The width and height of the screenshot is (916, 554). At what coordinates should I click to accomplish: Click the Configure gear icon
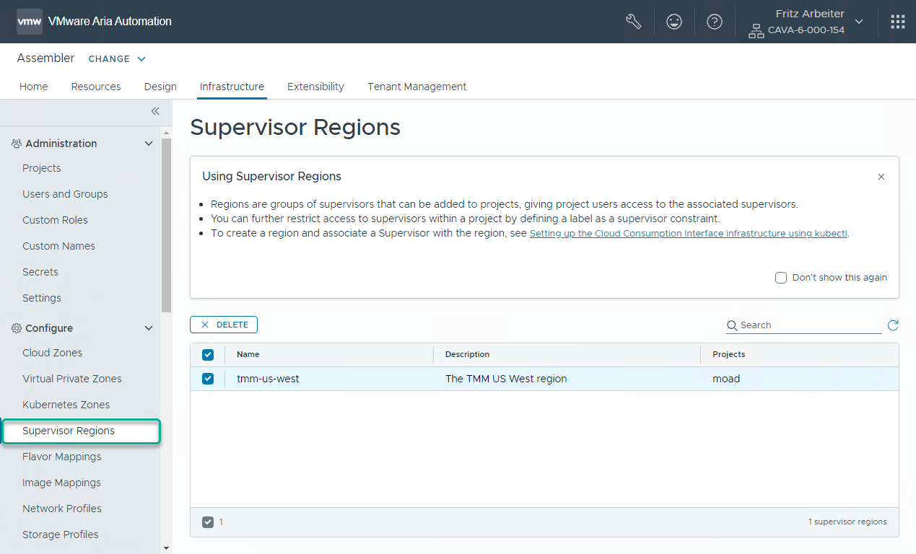coord(17,328)
